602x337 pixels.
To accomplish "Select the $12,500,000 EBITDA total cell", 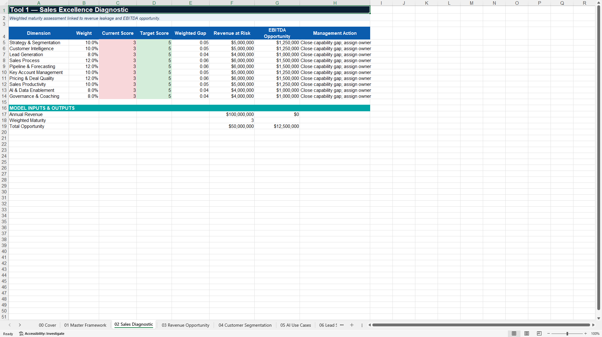I will click(x=277, y=126).
